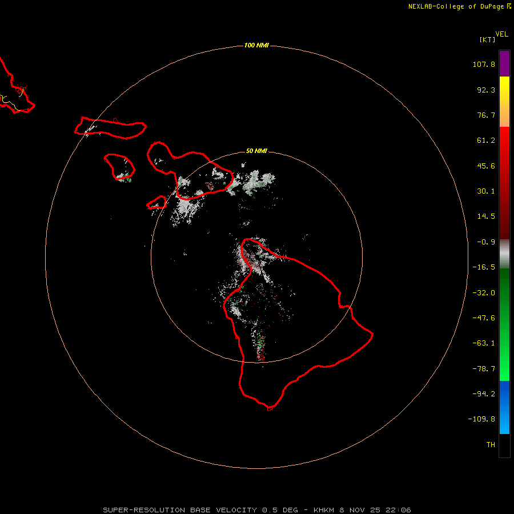Select the -0.9 legend value
This screenshot has height=514, width=514.
pos(486,242)
